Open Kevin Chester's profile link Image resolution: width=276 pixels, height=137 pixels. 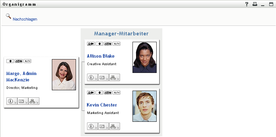(x=102, y=105)
